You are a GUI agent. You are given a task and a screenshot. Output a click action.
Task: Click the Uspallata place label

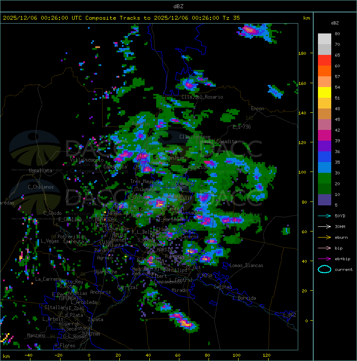40,171
